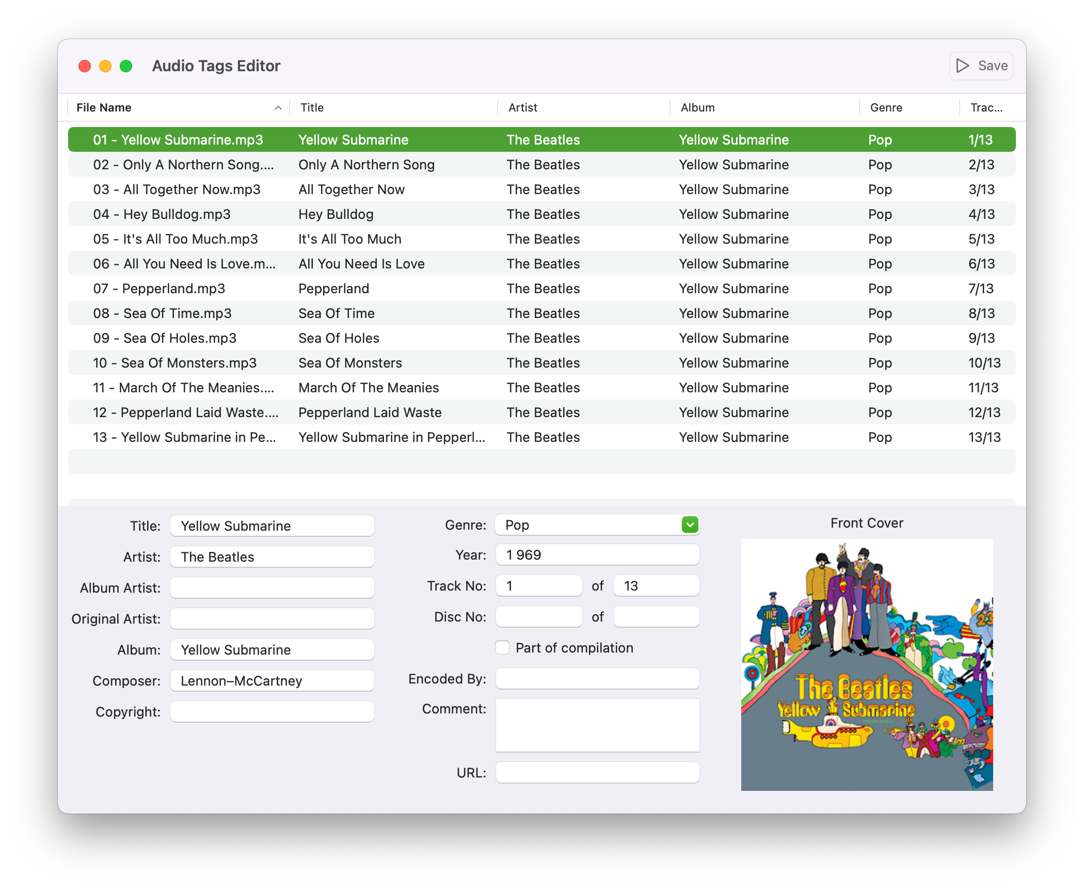Click the Save button
The height and width of the screenshot is (890, 1084).
(x=981, y=66)
